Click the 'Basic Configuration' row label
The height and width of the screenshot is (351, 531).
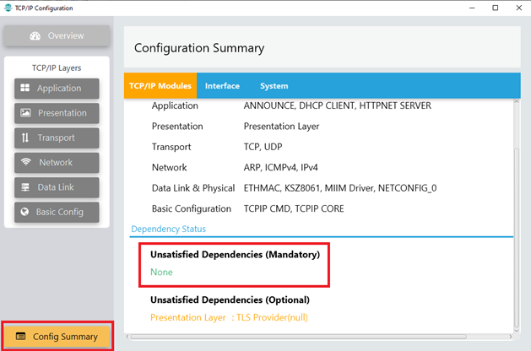[192, 209]
